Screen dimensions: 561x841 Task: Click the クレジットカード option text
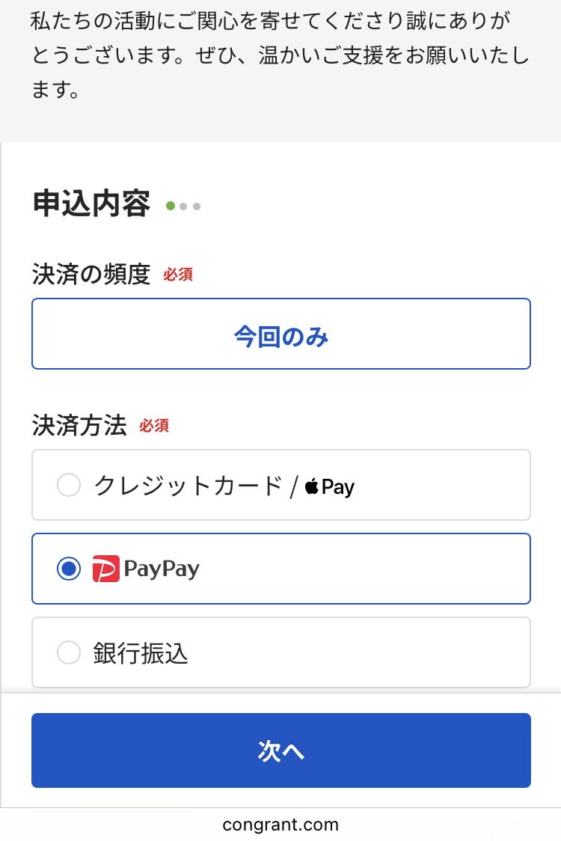[x=187, y=486]
